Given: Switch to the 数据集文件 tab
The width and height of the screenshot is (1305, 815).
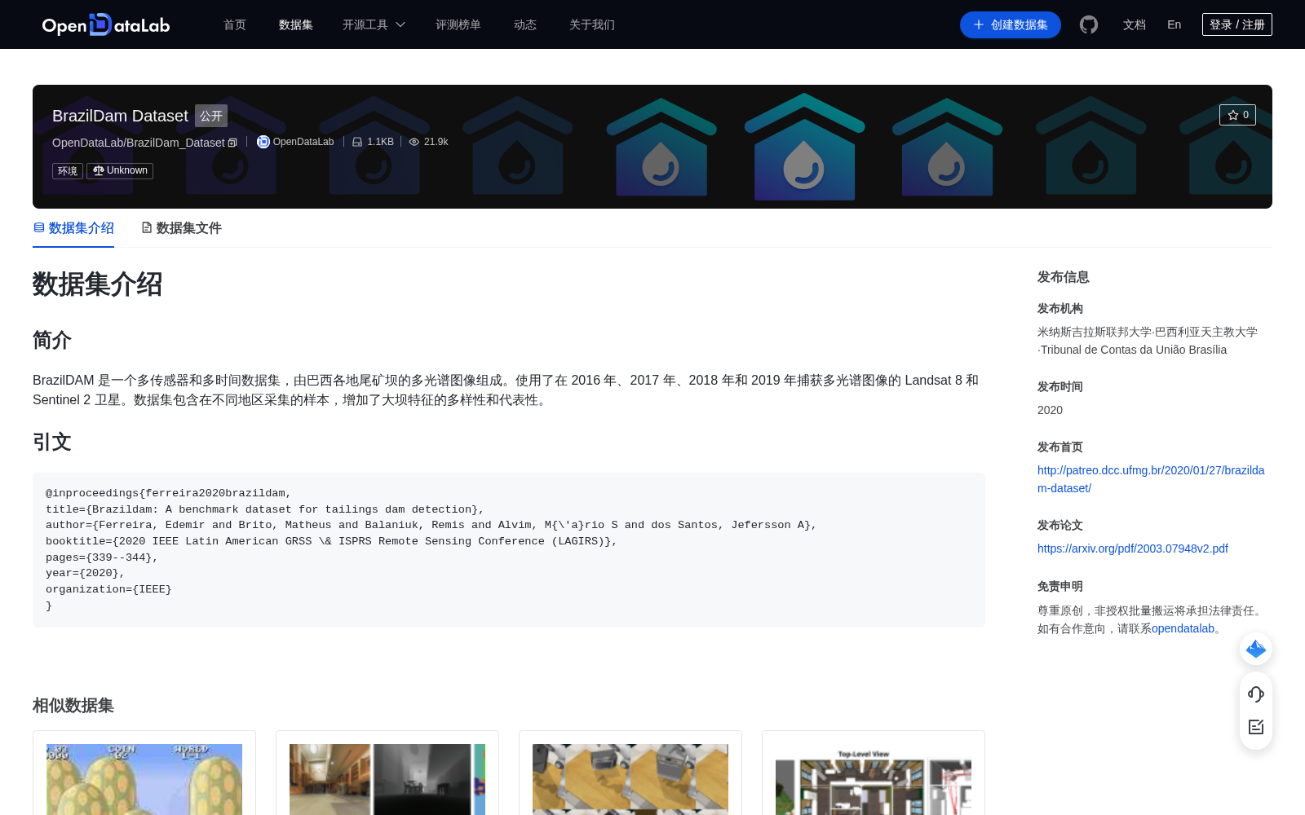Looking at the screenshot, I should click(x=181, y=228).
